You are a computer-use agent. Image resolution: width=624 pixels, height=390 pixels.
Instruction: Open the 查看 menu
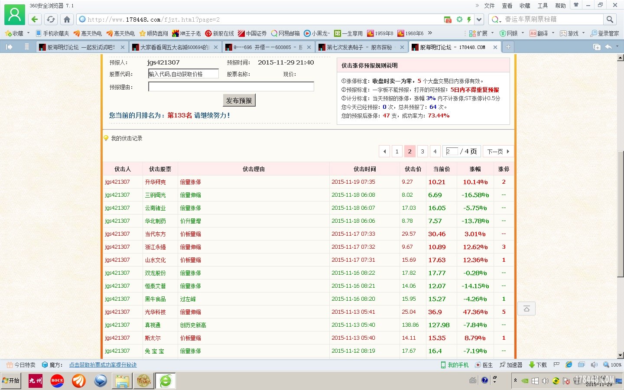point(507,6)
